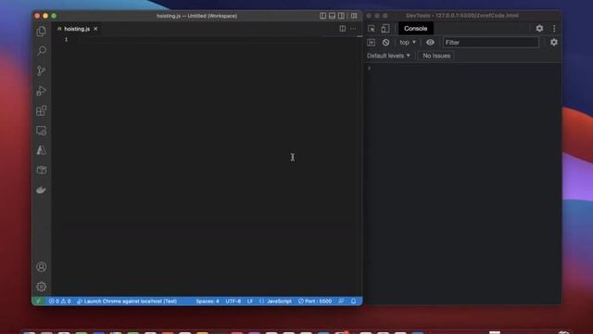
Task: Open the top JavaScript context dropdown
Action: click(x=408, y=43)
